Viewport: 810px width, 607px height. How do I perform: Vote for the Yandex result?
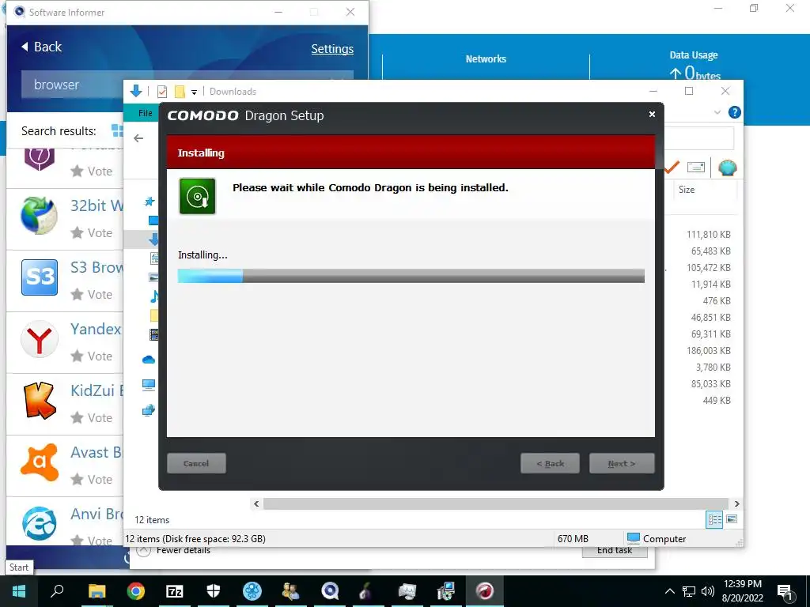[92, 356]
